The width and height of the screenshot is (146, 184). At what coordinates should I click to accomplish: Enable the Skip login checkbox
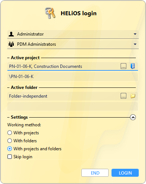[x=9, y=157]
